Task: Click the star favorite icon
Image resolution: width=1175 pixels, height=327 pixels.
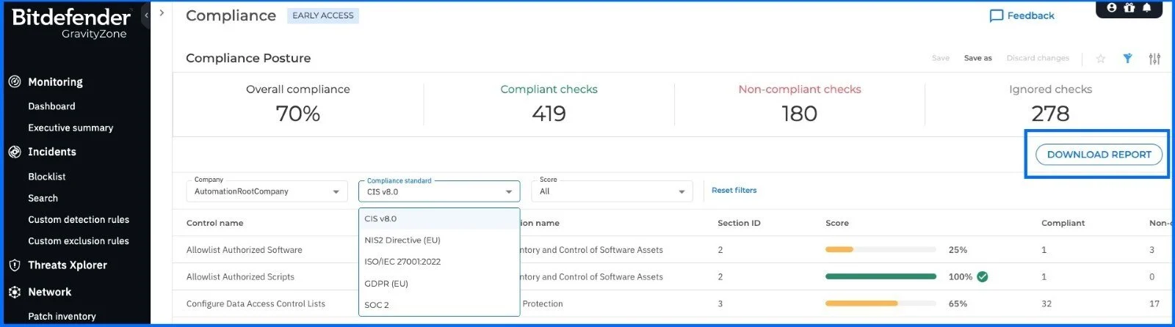Action: [x=1100, y=59]
